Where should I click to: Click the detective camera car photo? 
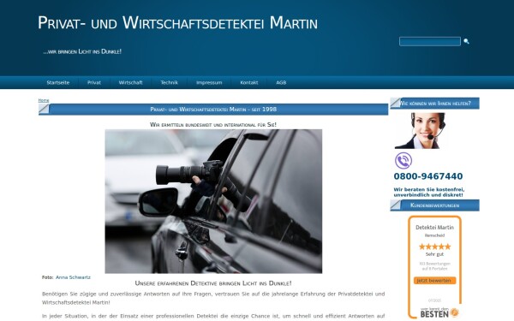pos(213,201)
